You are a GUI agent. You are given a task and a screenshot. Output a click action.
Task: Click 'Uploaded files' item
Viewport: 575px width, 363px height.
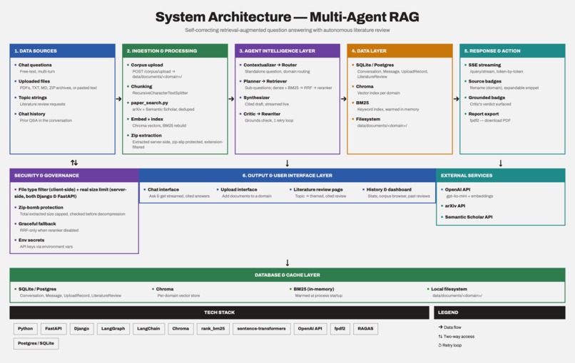click(x=34, y=81)
